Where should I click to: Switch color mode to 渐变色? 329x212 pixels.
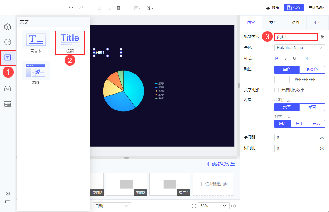point(312,70)
